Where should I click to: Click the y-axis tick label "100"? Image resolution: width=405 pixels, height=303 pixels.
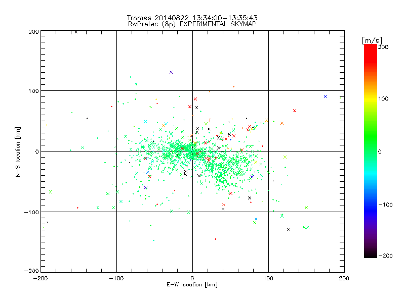(x=33, y=91)
